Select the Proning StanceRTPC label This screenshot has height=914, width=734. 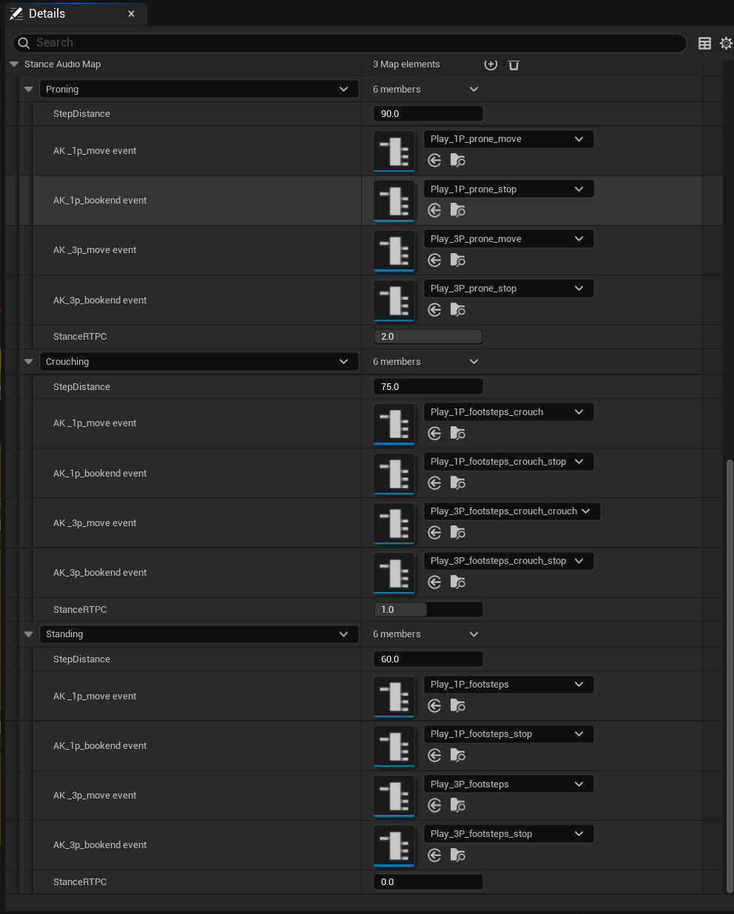(x=80, y=337)
